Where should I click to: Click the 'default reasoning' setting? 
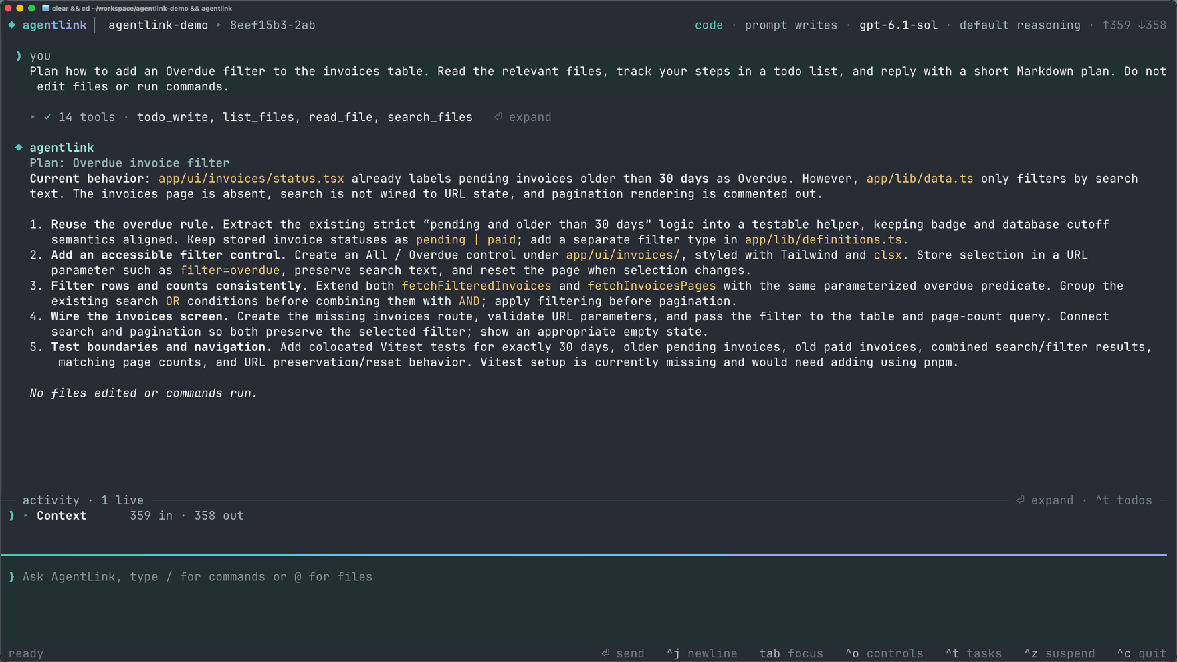pos(1020,25)
